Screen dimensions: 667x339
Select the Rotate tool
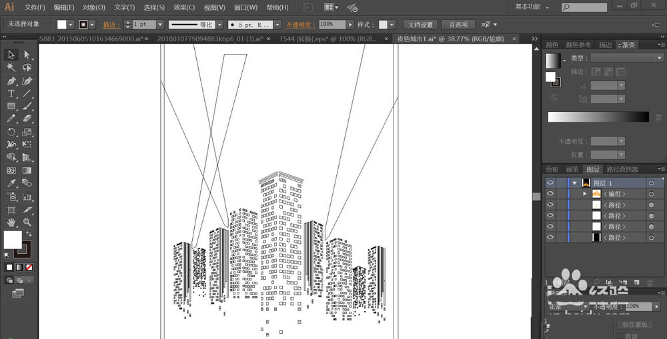click(x=11, y=132)
